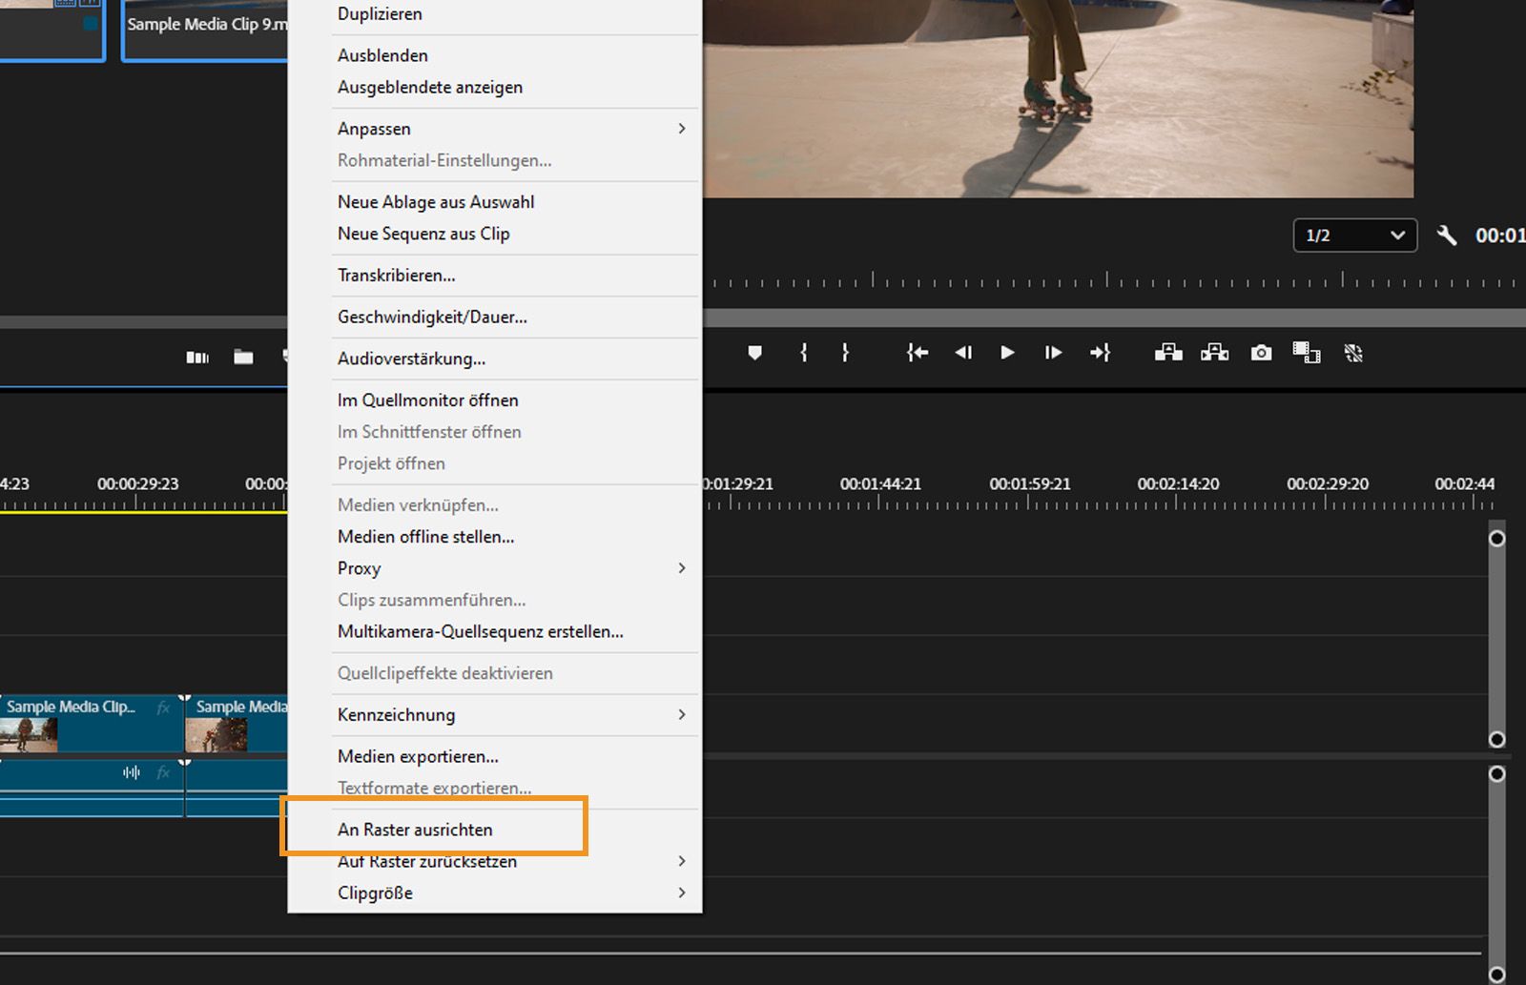Select 'Medien exportieren...' option

417,755
